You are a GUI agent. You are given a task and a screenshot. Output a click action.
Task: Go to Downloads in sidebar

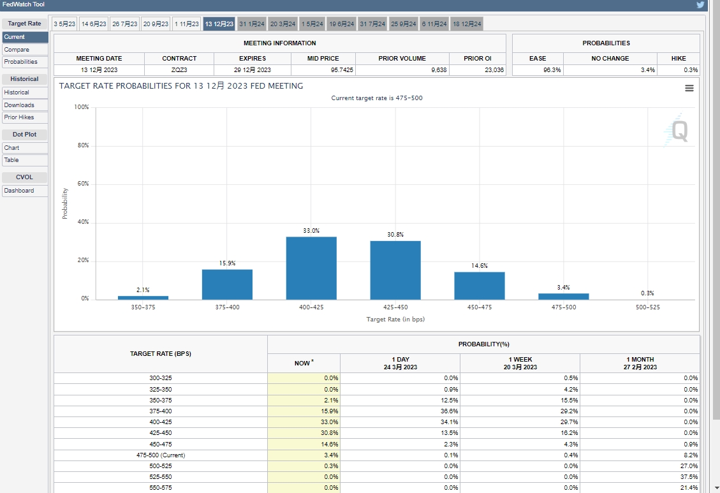pos(19,105)
